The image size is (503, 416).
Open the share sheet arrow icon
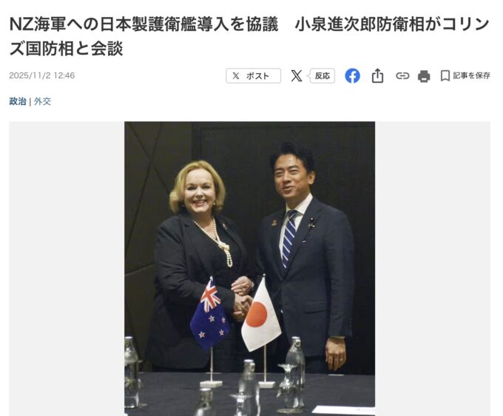click(x=377, y=76)
